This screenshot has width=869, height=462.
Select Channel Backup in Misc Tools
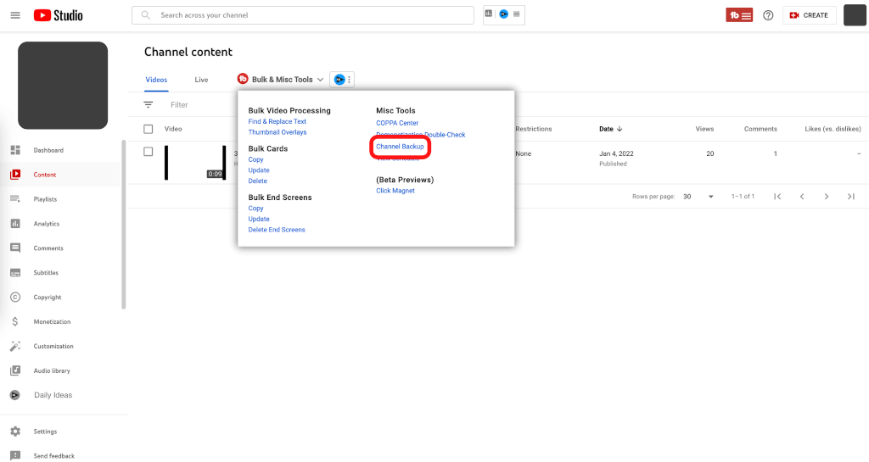click(400, 147)
